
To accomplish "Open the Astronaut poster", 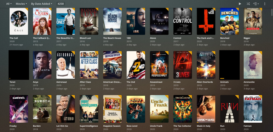I will pyautogui.click(x=65, y=65).
